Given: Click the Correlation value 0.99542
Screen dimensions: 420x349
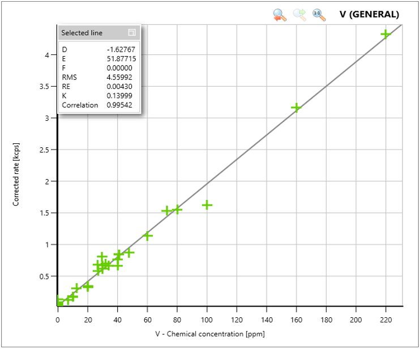Looking at the screenshot, I should click(123, 105).
